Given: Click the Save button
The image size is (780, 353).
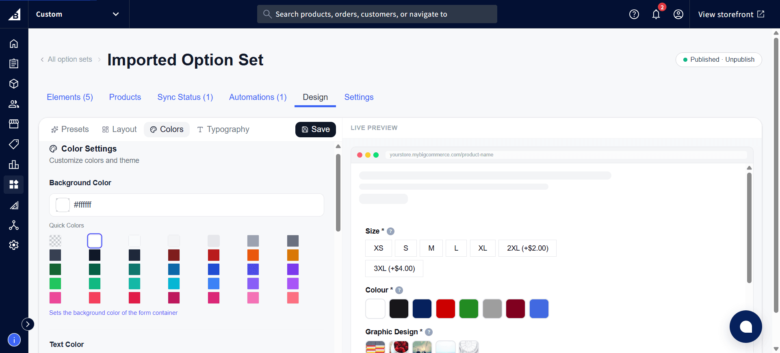Looking at the screenshot, I should pyautogui.click(x=316, y=129).
